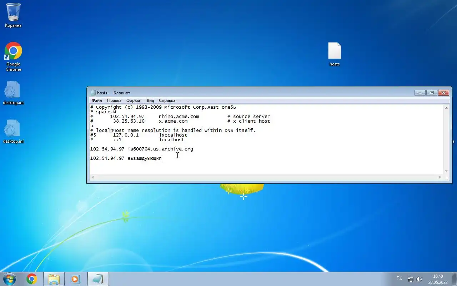Launch Chrome from the taskbar
Screen dimensions: 457x286
click(x=32, y=279)
